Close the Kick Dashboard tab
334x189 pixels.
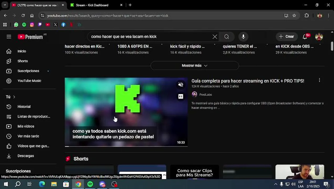click(121, 5)
